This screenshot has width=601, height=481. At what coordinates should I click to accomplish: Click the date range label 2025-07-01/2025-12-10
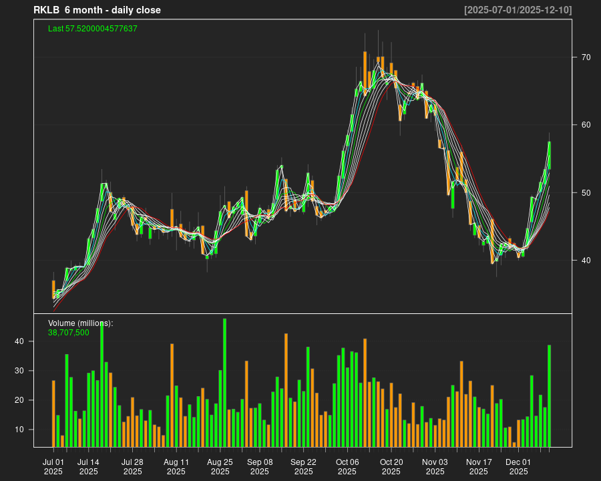pos(518,10)
